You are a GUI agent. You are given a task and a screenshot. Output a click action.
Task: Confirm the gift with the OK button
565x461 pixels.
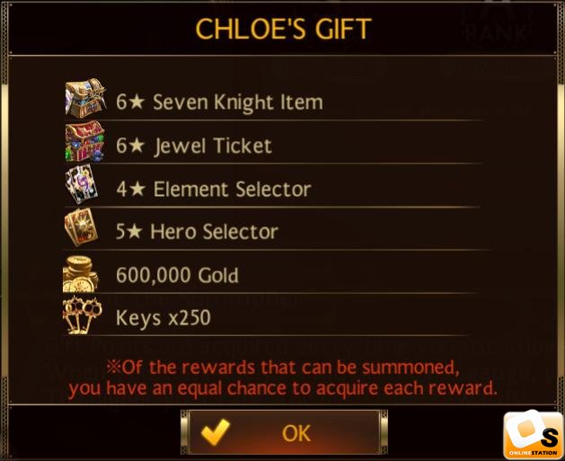pyautogui.click(x=284, y=432)
